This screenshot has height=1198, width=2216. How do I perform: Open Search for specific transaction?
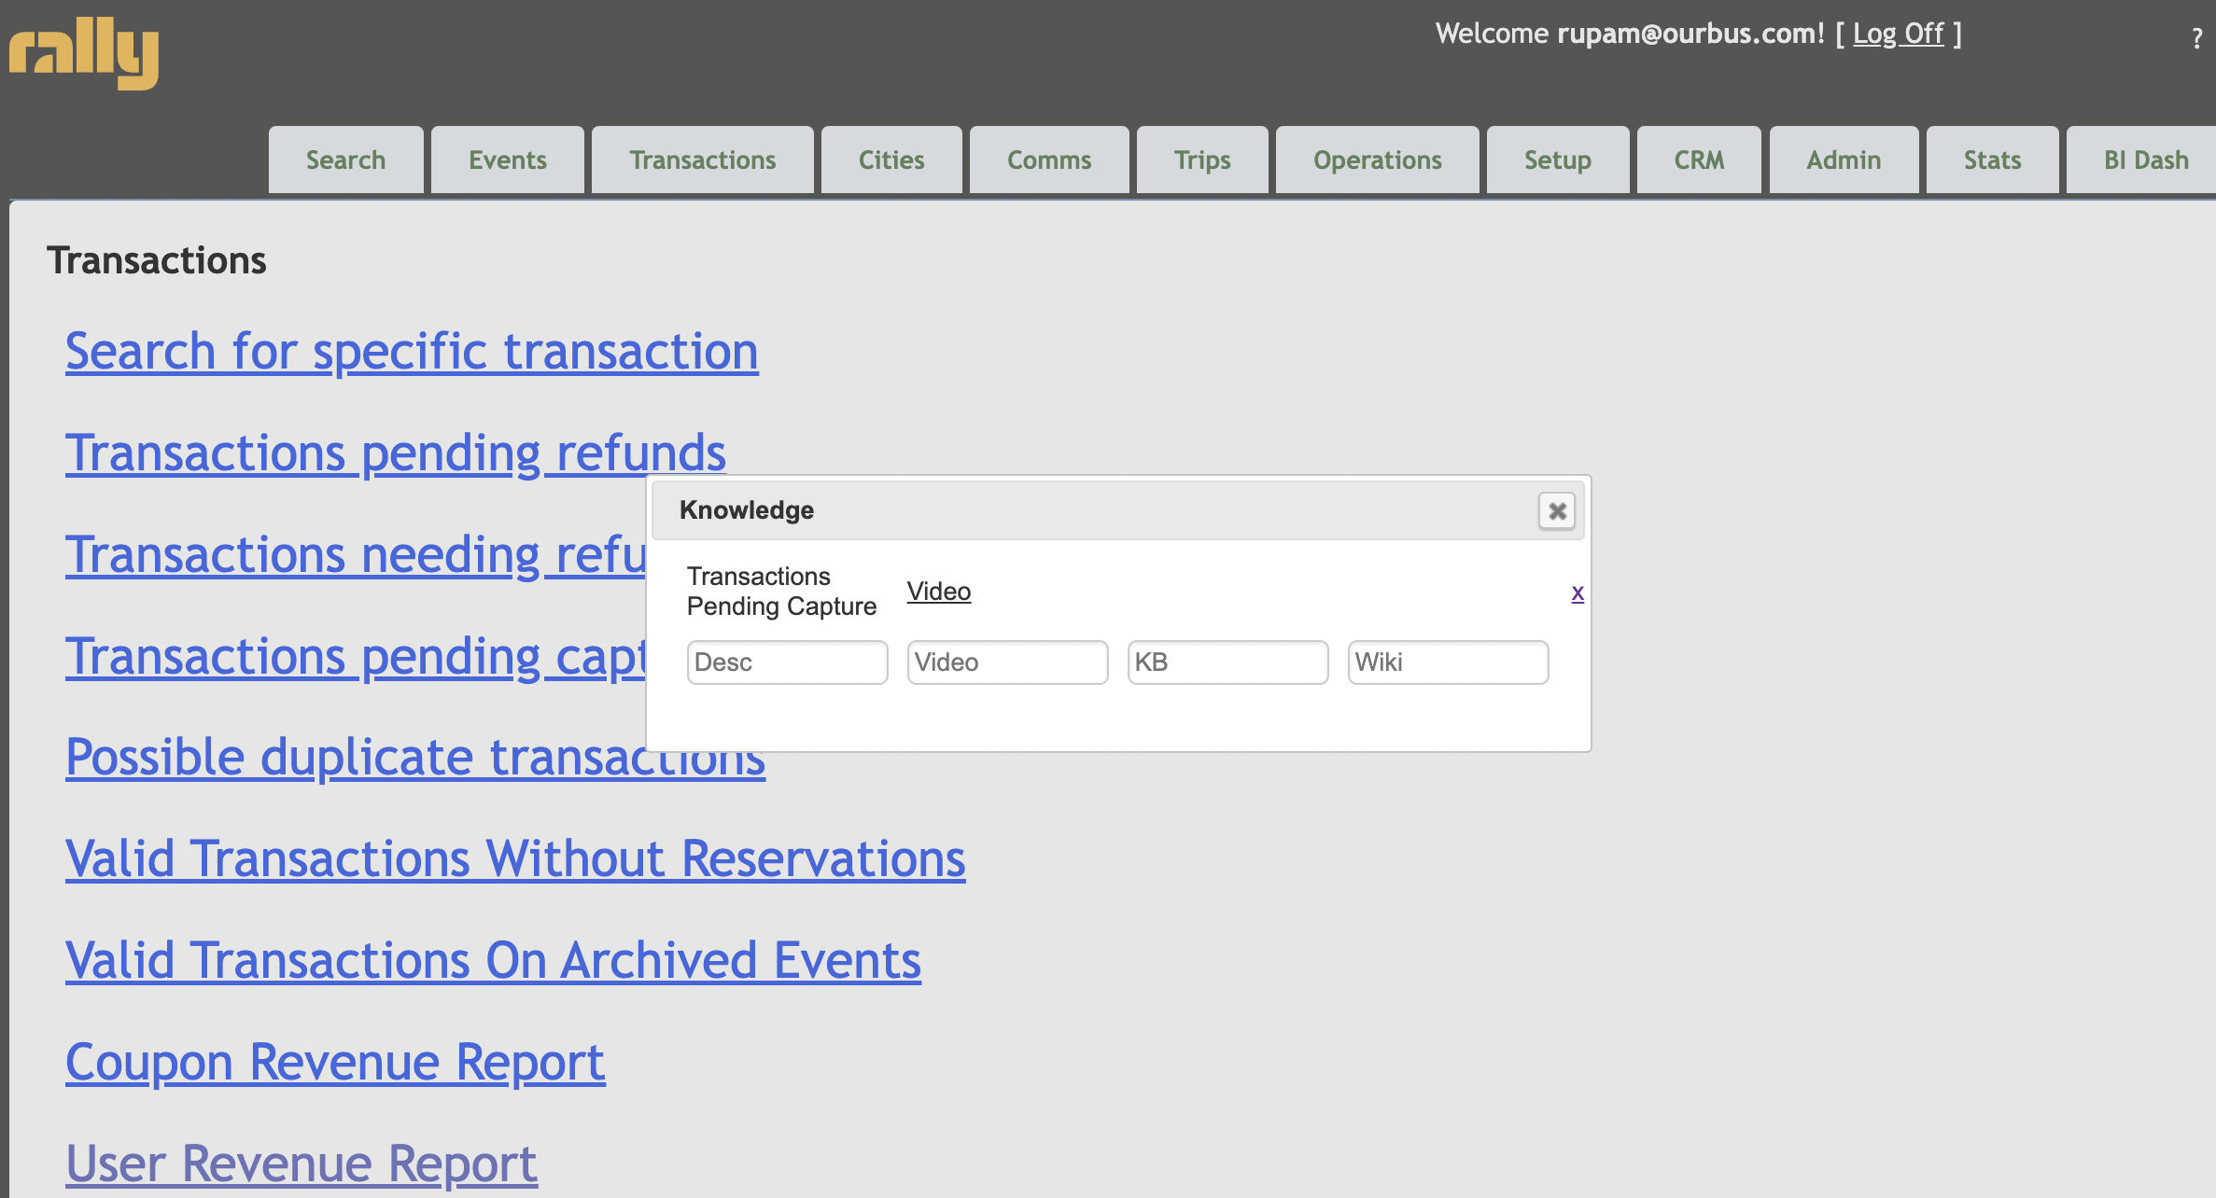click(412, 352)
